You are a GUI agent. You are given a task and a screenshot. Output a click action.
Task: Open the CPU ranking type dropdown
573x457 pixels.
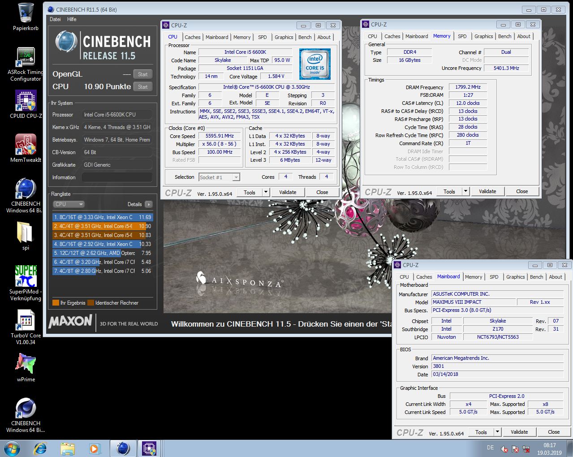[x=69, y=204]
